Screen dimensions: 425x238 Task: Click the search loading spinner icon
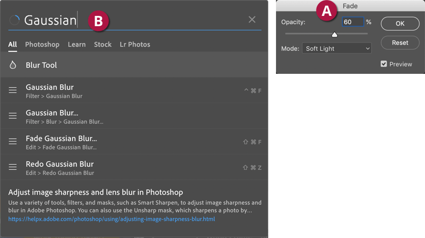pos(14,20)
